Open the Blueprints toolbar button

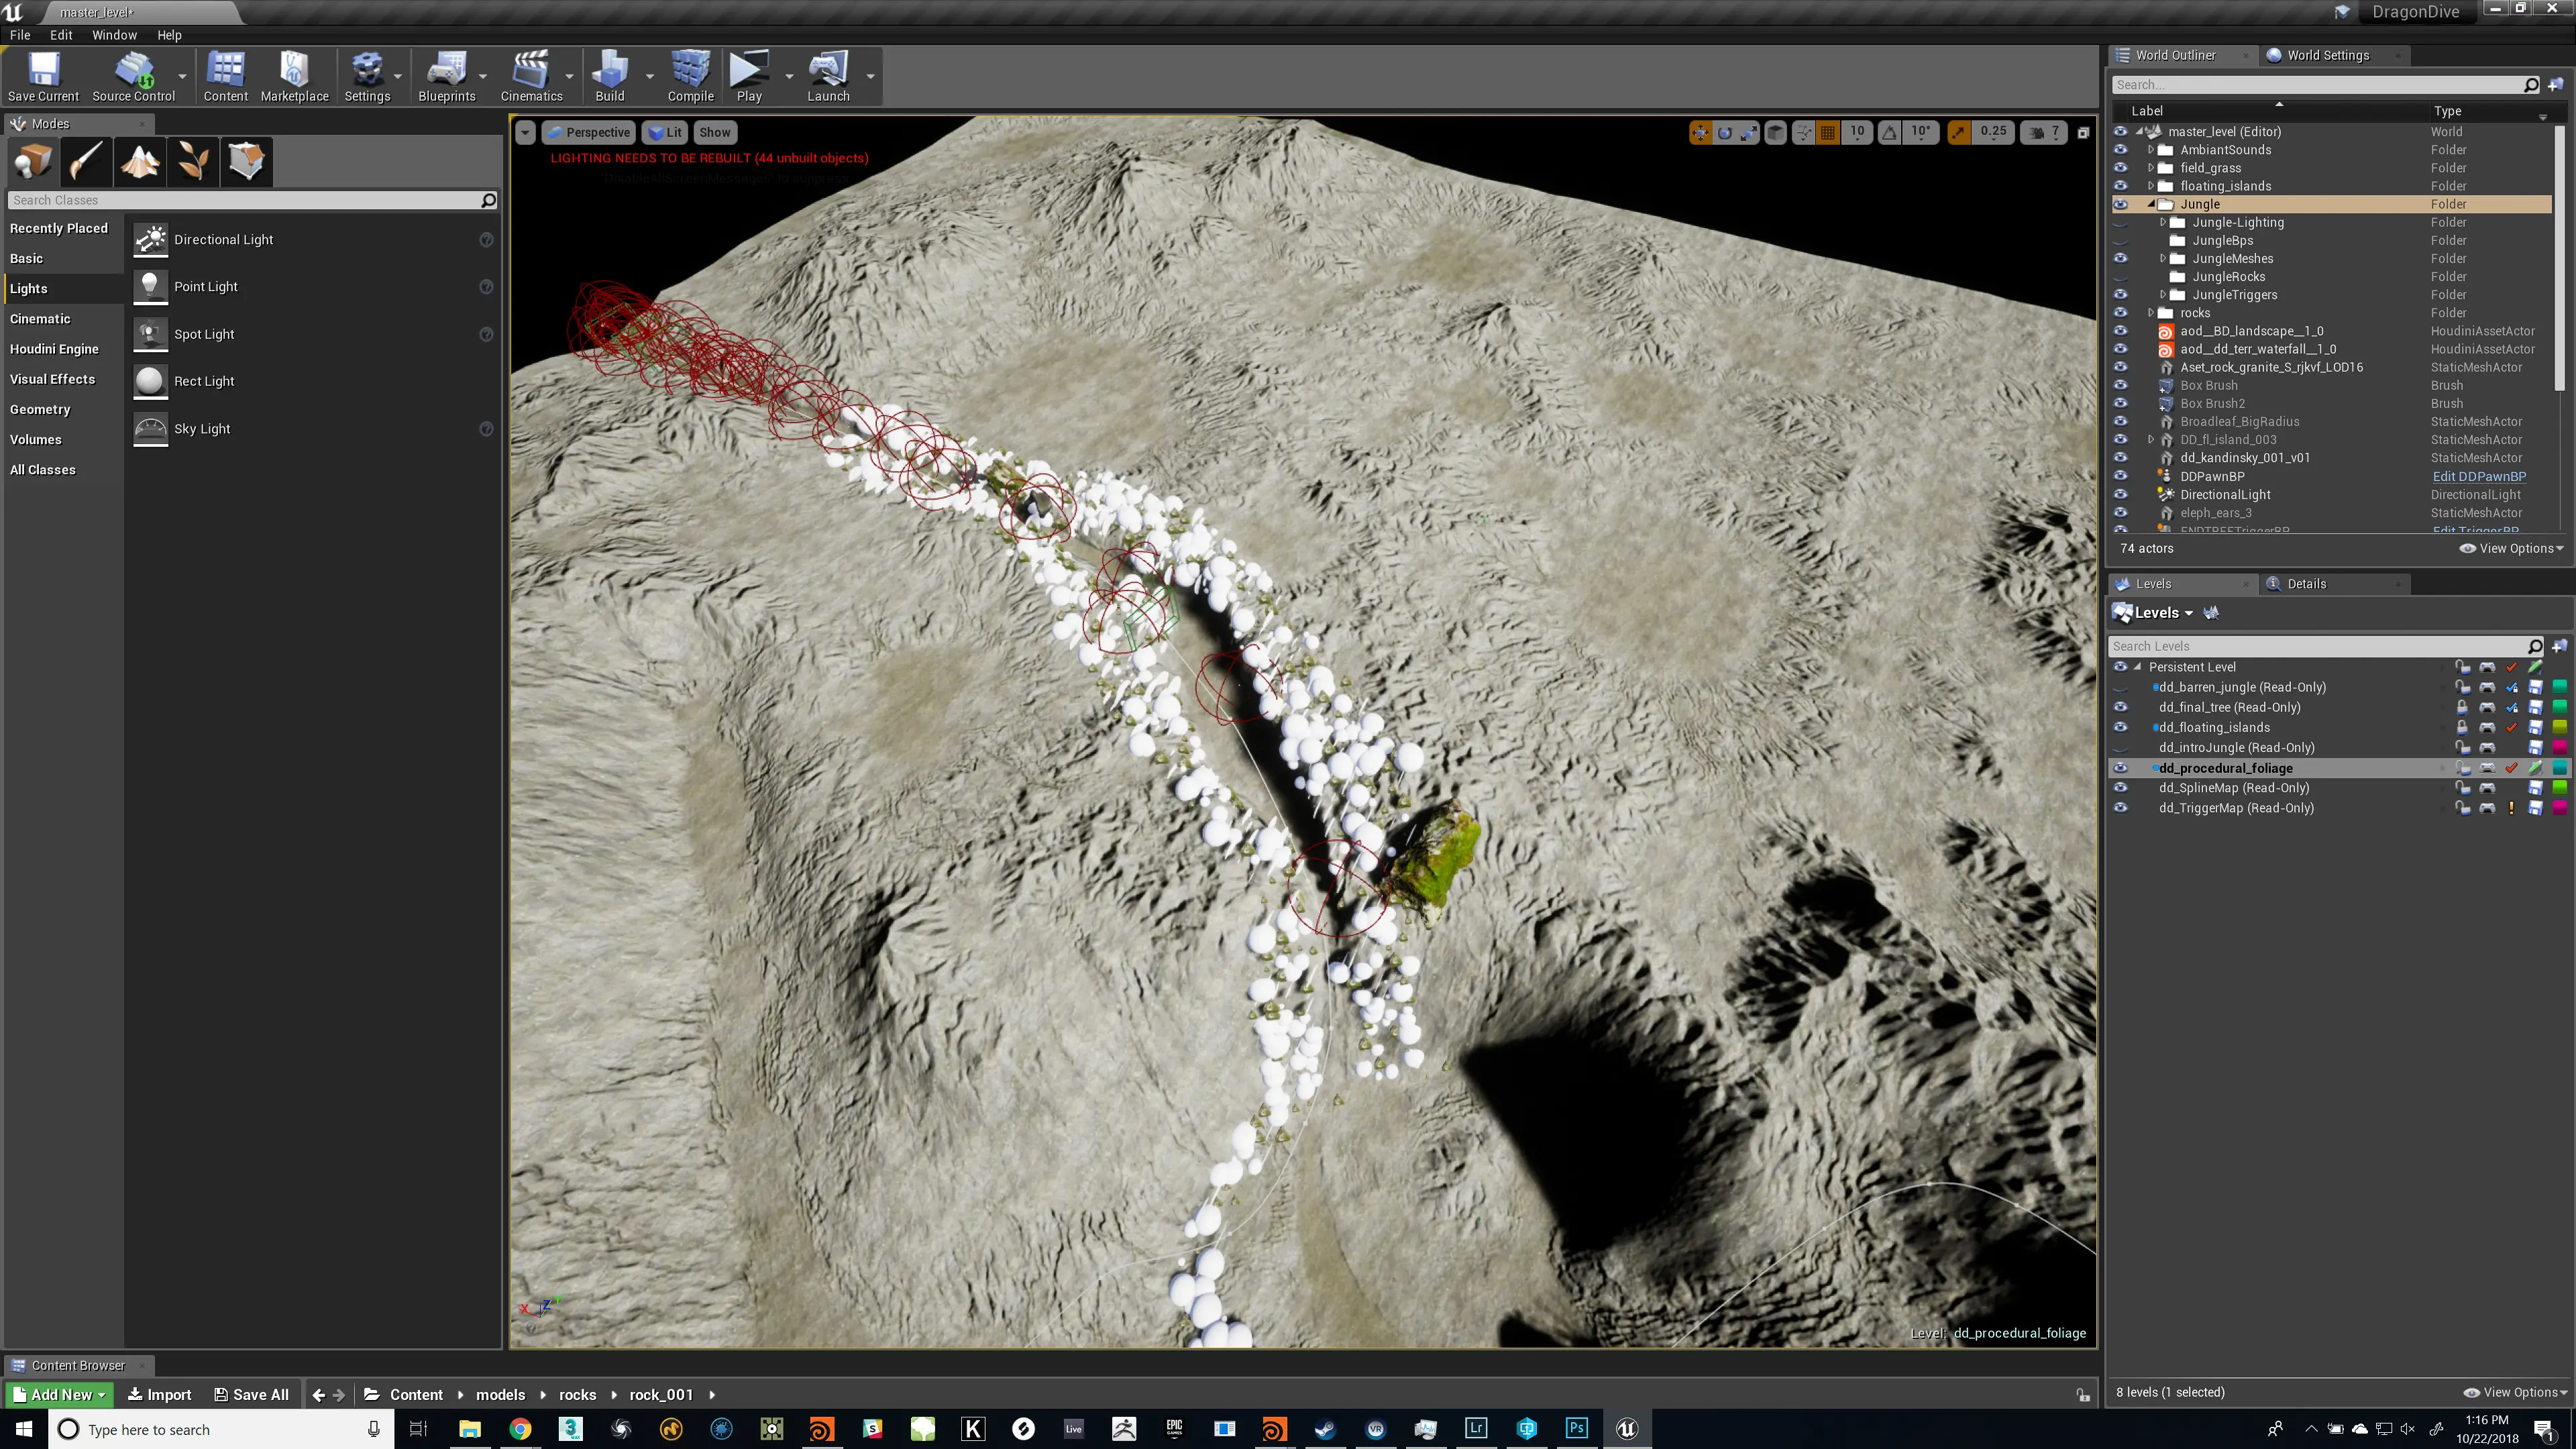[446, 77]
